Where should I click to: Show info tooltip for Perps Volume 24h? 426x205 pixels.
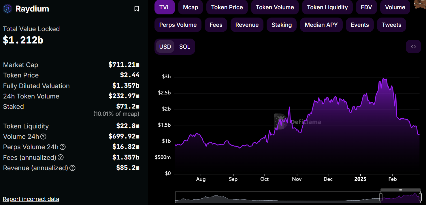(63, 147)
